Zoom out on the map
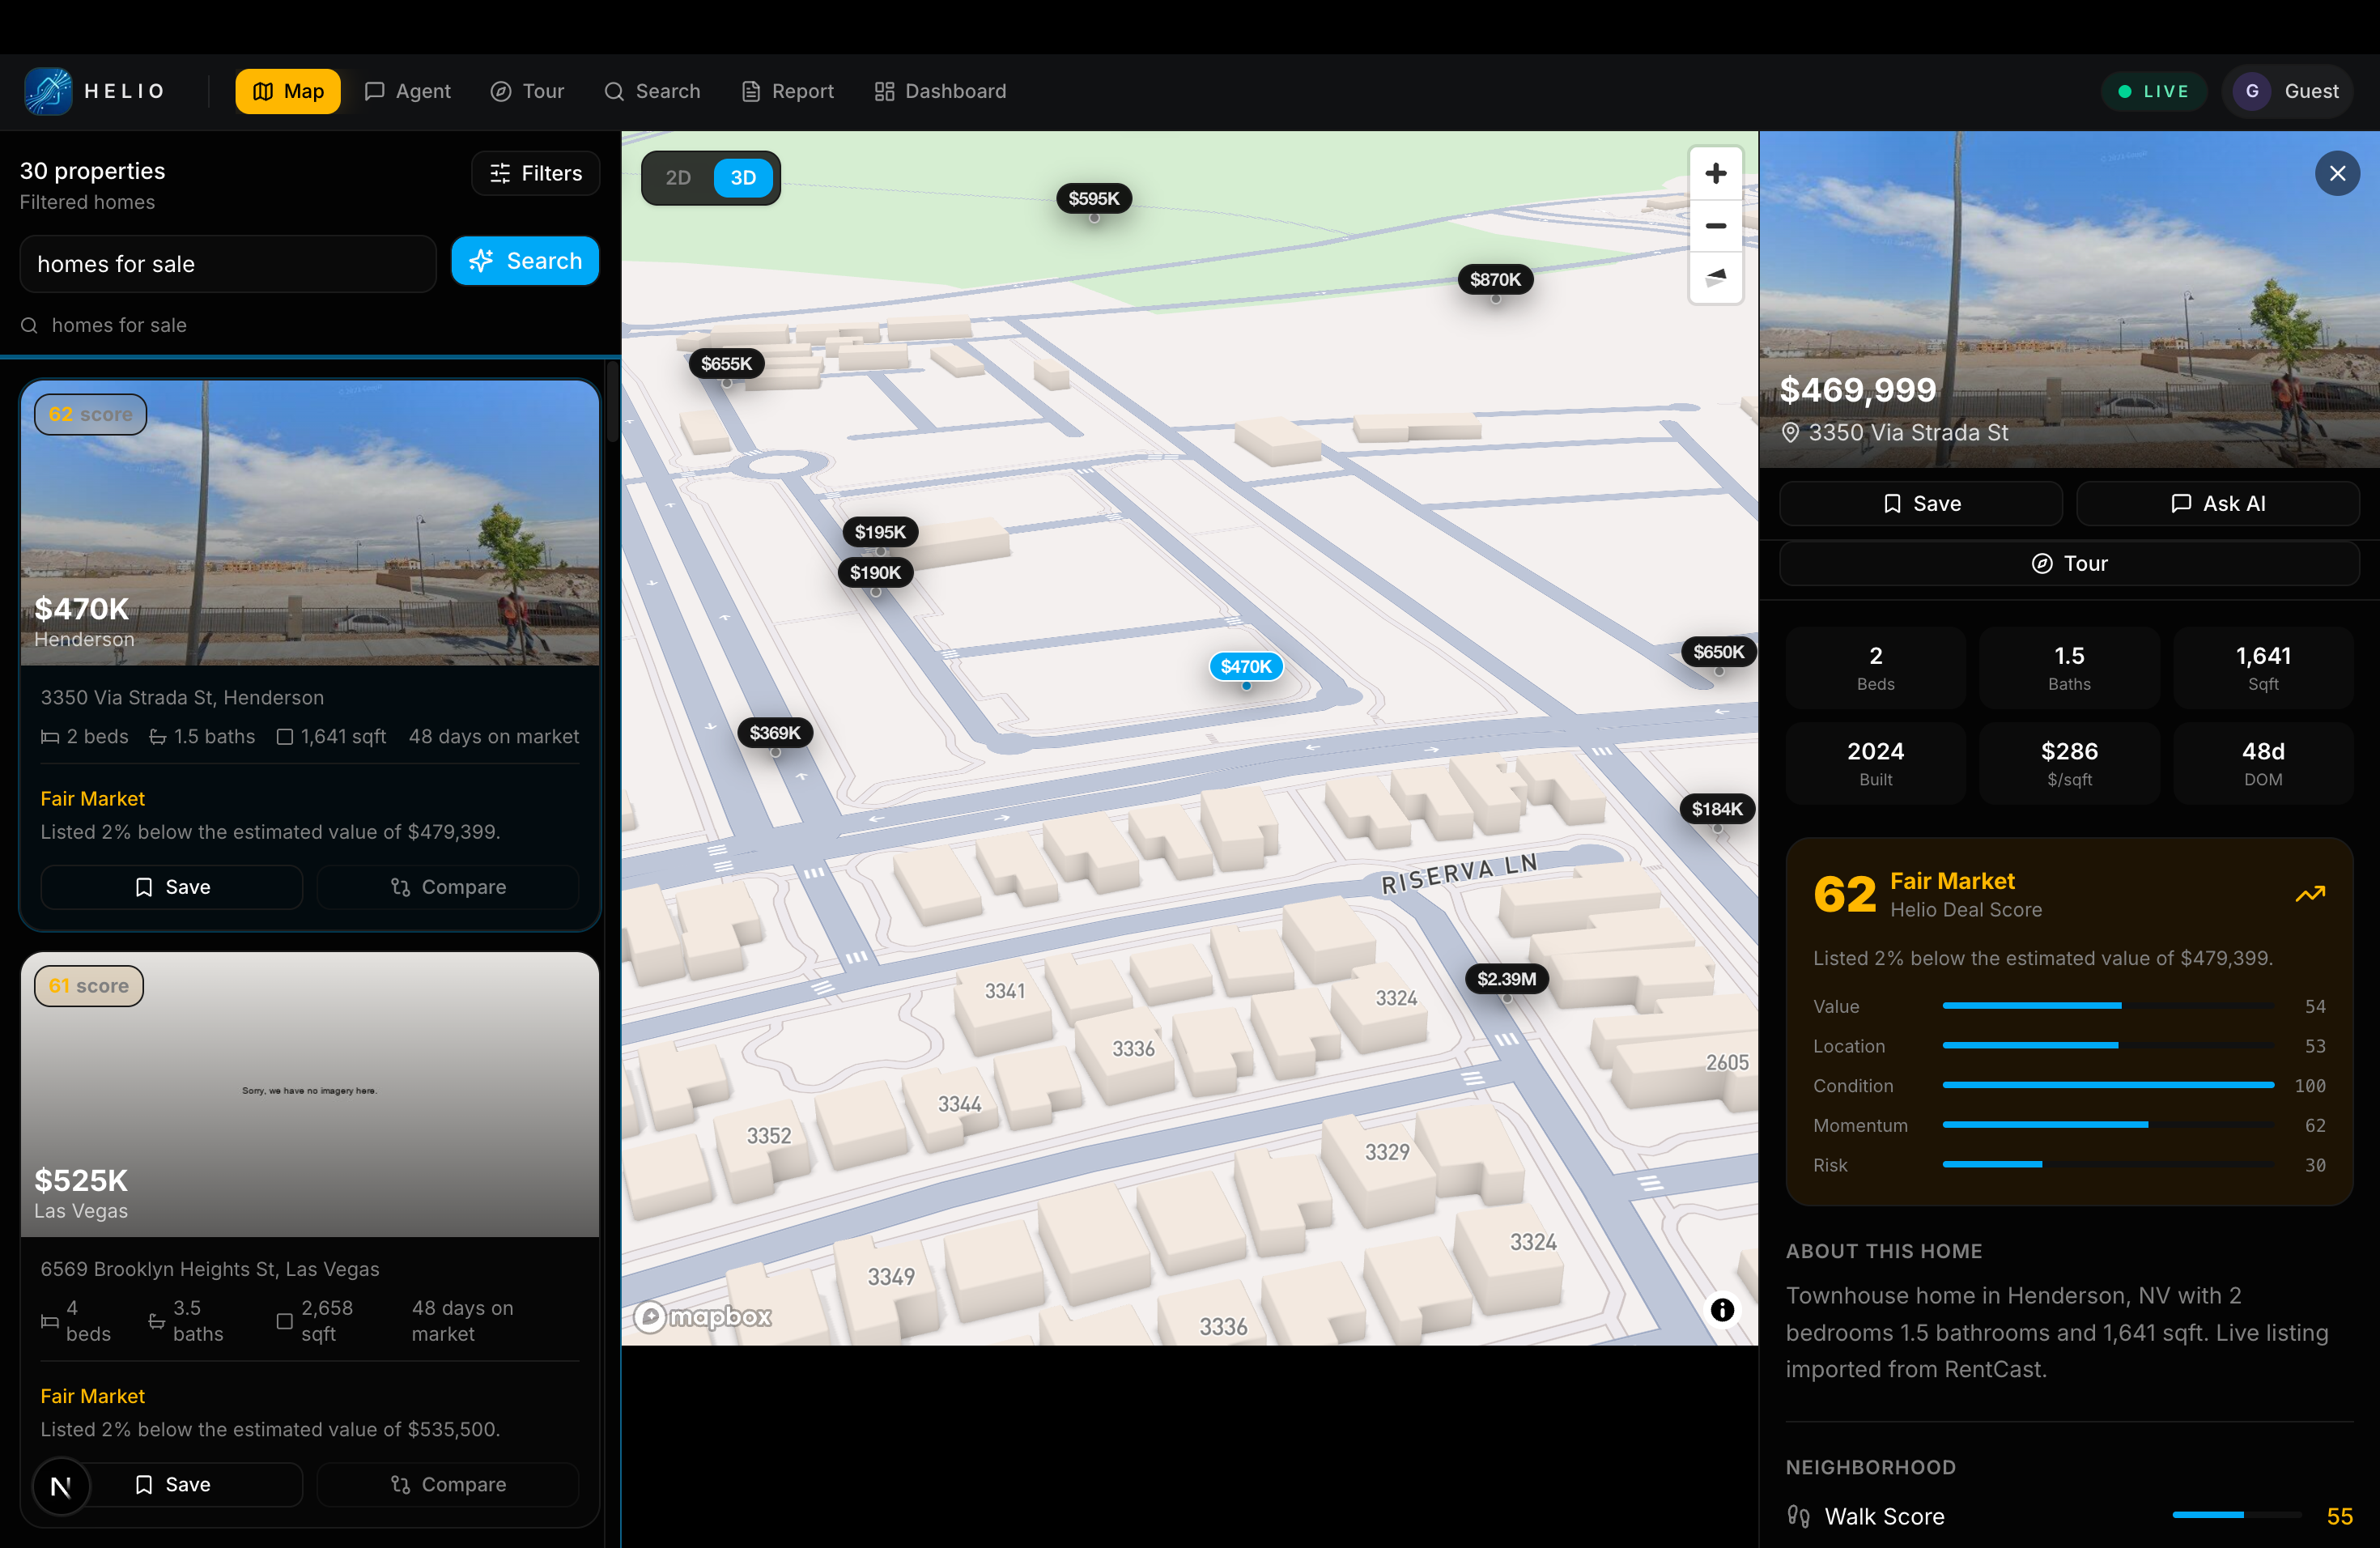The width and height of the screenshot is (2380, 1548). click(1715, 226)
